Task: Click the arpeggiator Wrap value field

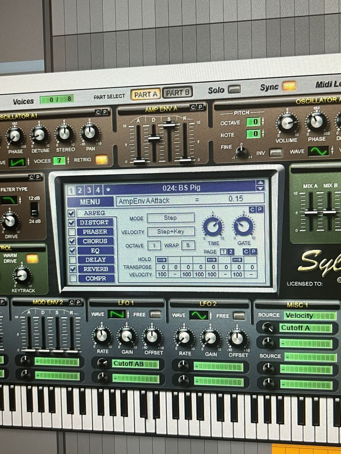Action: pos(188,245)
